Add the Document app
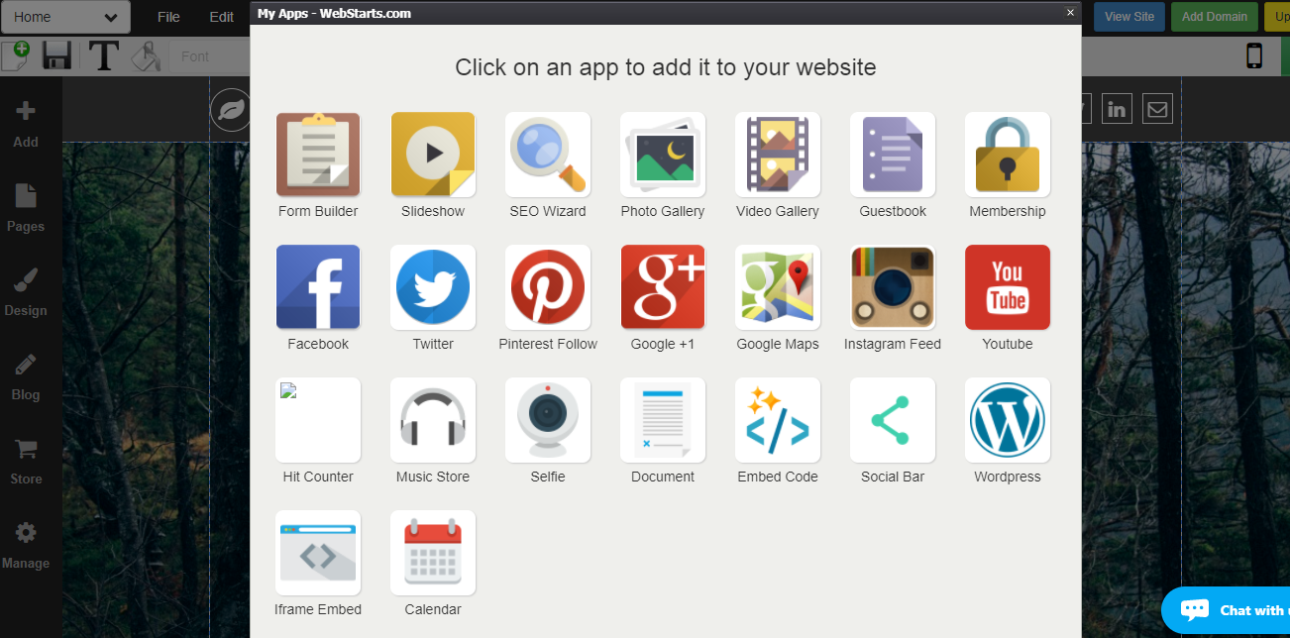This screenshot has height=638, width=1290. pos(663,420)
